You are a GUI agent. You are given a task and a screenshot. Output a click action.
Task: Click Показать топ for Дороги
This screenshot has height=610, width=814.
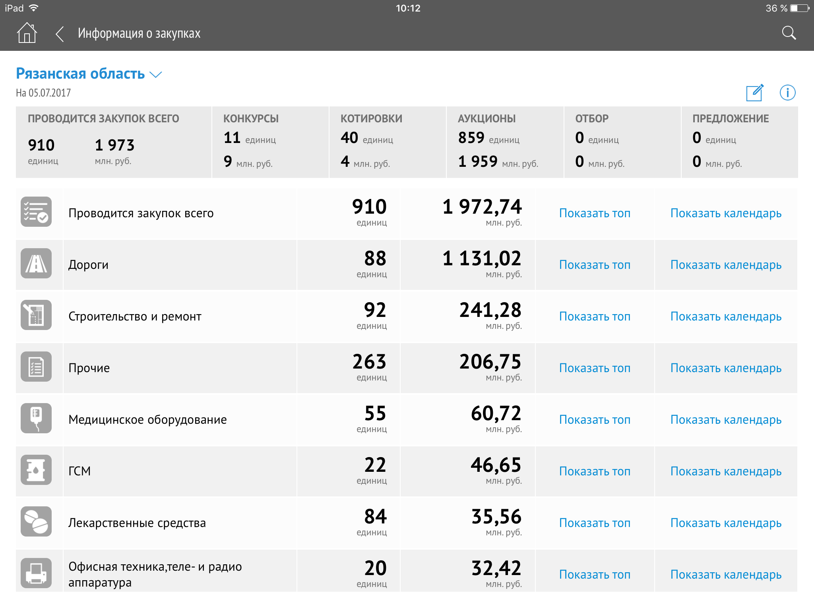[x=595, y=265]
